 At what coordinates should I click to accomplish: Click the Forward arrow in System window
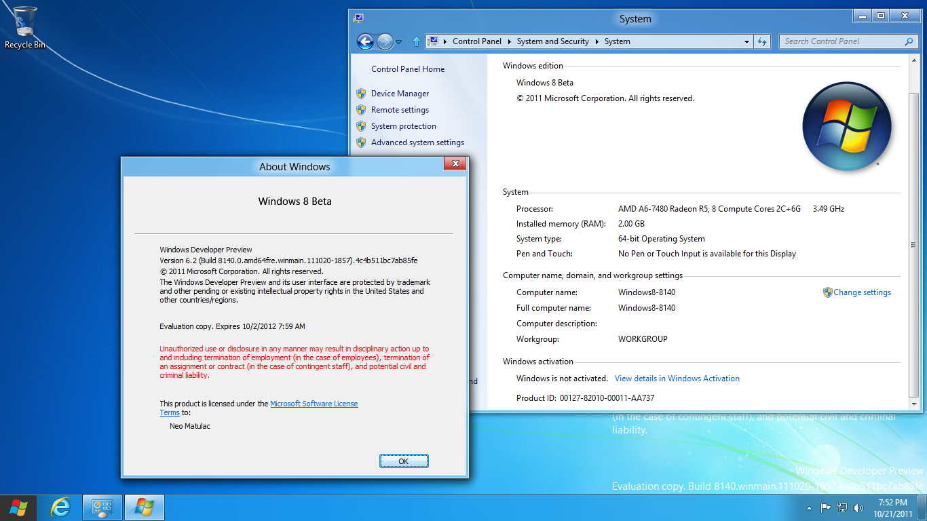pyautogui.click(x=385, y=41)
